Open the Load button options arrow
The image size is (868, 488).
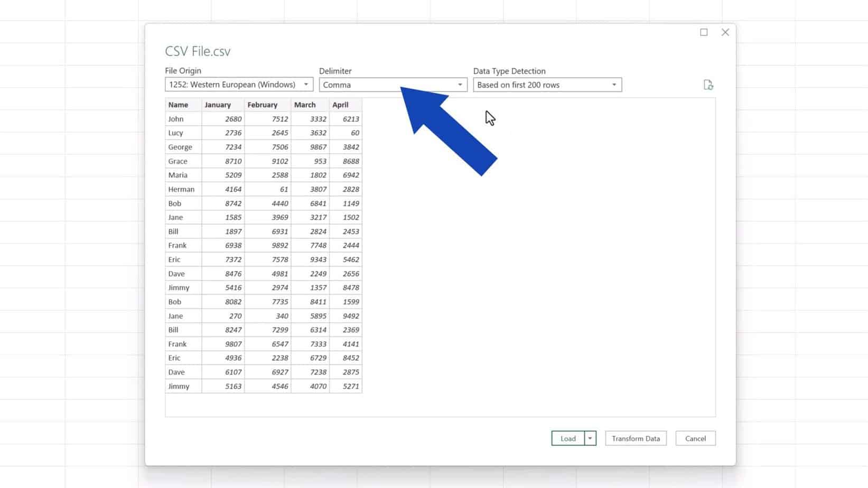tap(590, 438)
